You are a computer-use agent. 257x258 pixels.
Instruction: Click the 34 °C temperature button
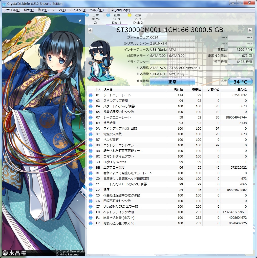point(240,82)
